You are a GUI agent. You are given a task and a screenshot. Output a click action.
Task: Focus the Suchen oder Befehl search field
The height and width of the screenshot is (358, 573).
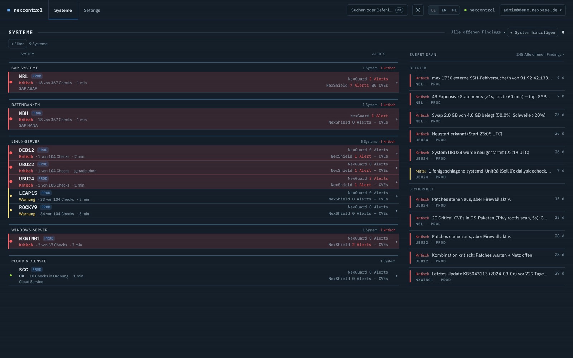377,10
